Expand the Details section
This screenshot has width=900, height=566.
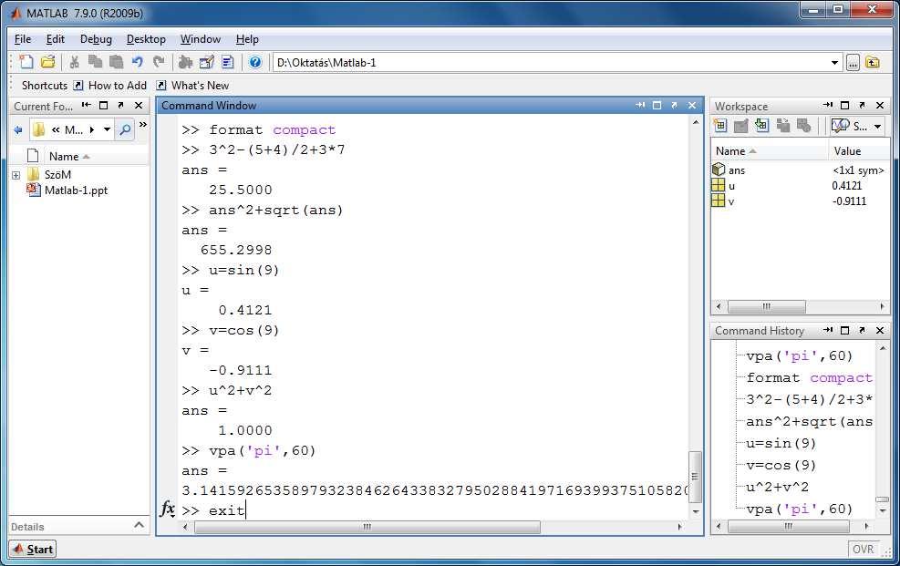coord(139,525)
